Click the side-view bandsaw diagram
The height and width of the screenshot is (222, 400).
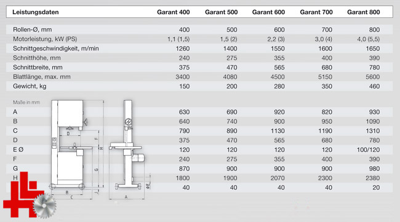130,149
